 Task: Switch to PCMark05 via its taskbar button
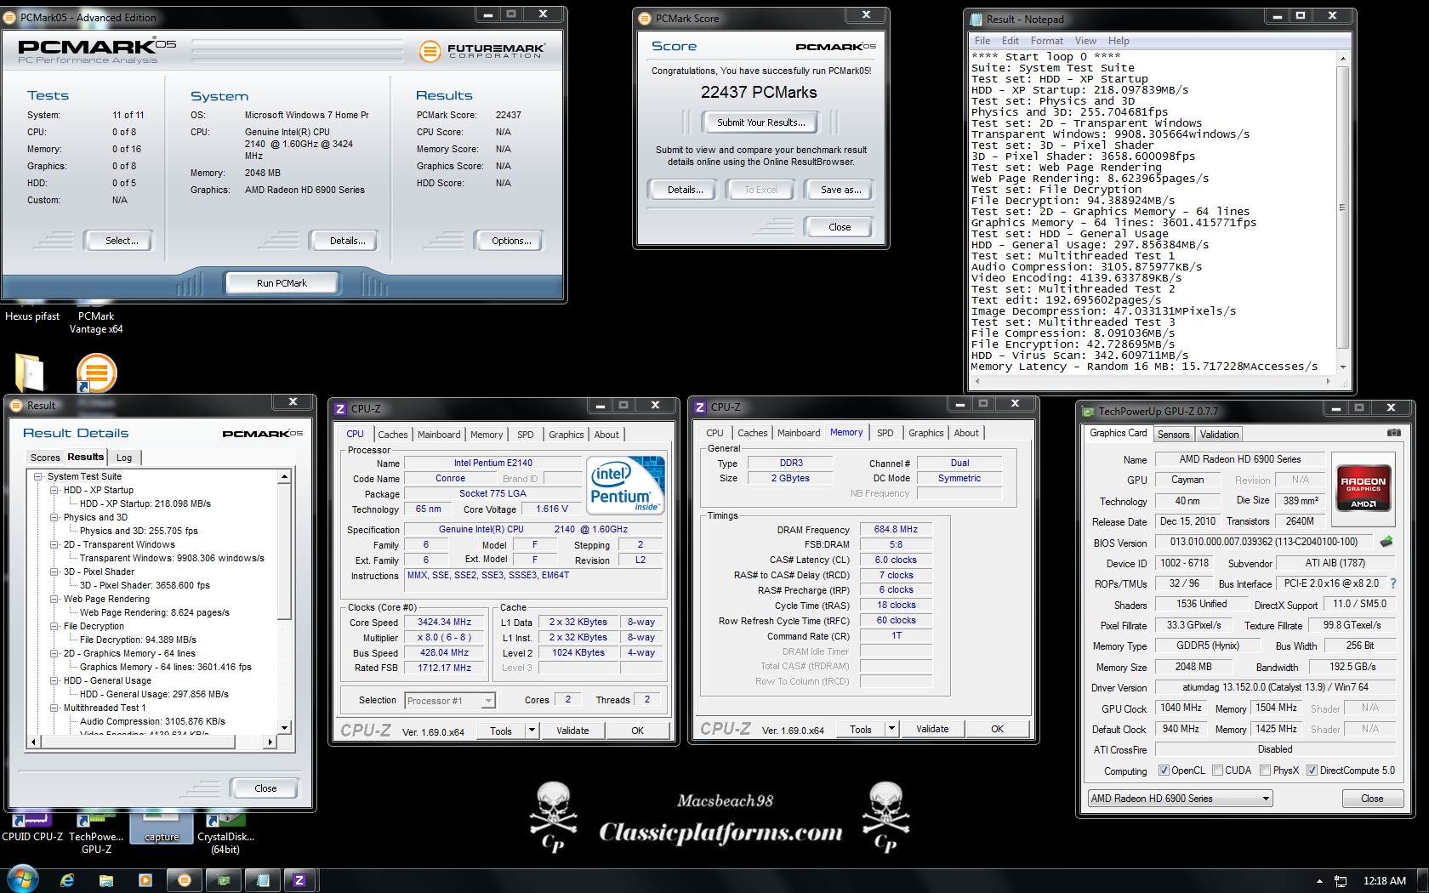coord(184,880)
